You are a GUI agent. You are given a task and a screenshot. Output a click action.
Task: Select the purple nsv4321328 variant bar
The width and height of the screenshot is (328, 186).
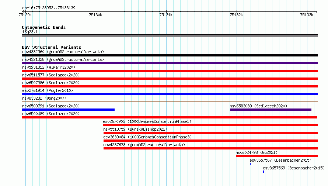coord(170,63)
